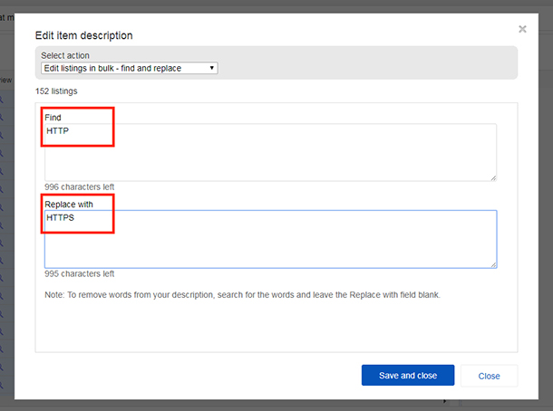Click the 152 listings count text
The width and height of the screenshot is (553, 411).
[x=56, y=91]
